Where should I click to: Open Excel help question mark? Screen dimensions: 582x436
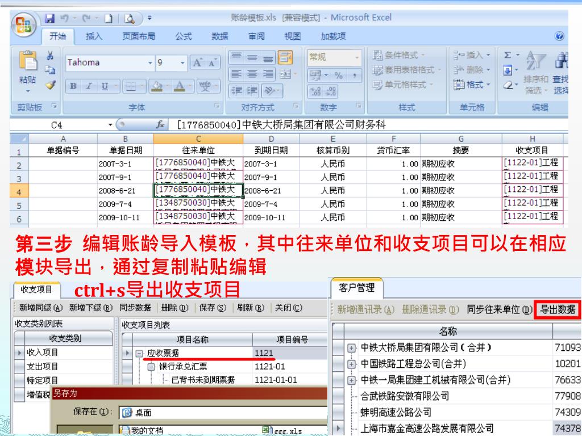[x=559, y=36]
